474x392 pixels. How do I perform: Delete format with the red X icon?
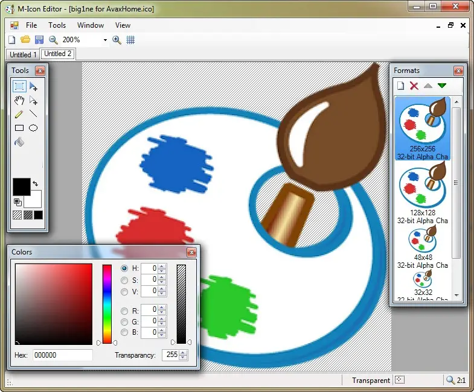[x=414, y=86]
